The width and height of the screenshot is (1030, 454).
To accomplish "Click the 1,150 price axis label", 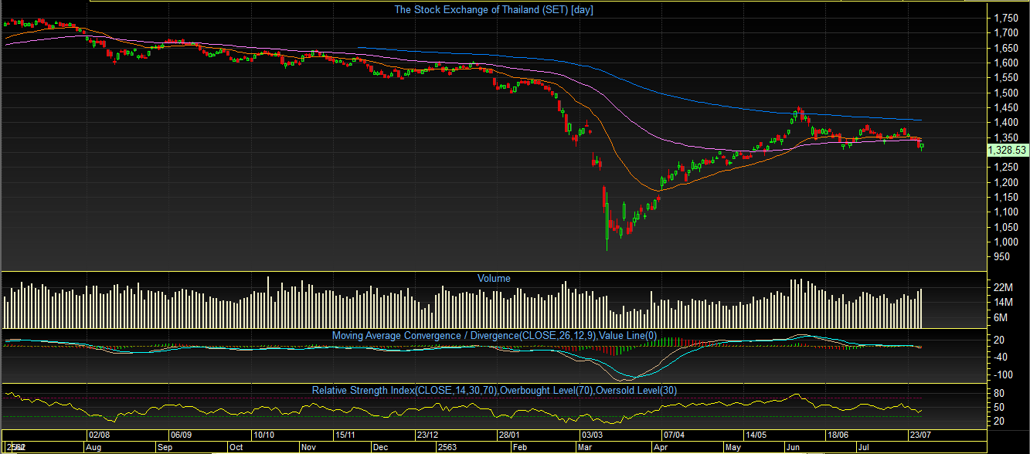I will click(1007, 198).
